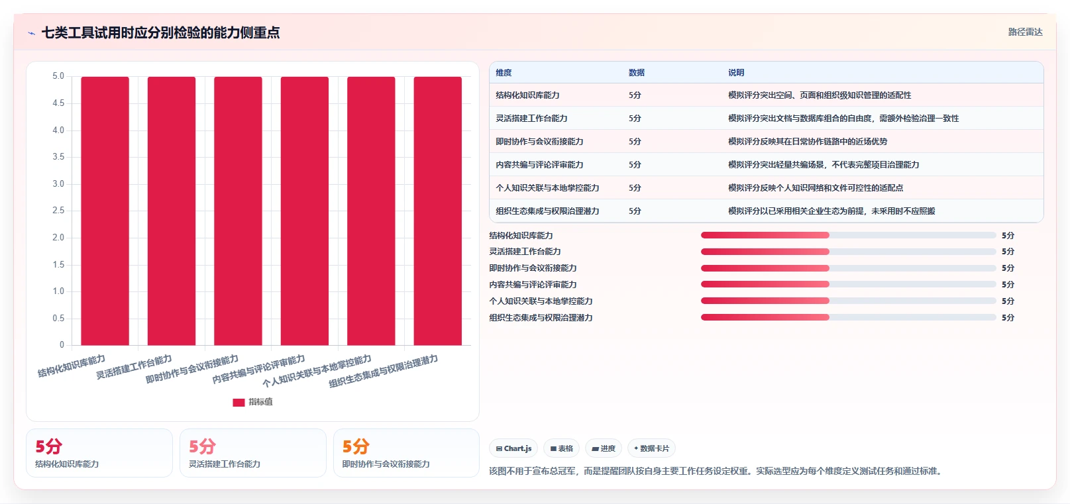Click the 个人知识关联与本地掌控能力 progress bar
1070x504 pixels.
click(848, 301)
